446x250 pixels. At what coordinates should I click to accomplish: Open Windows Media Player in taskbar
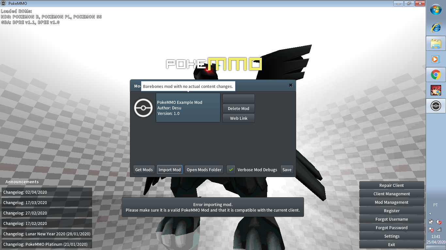coord(436,59)
